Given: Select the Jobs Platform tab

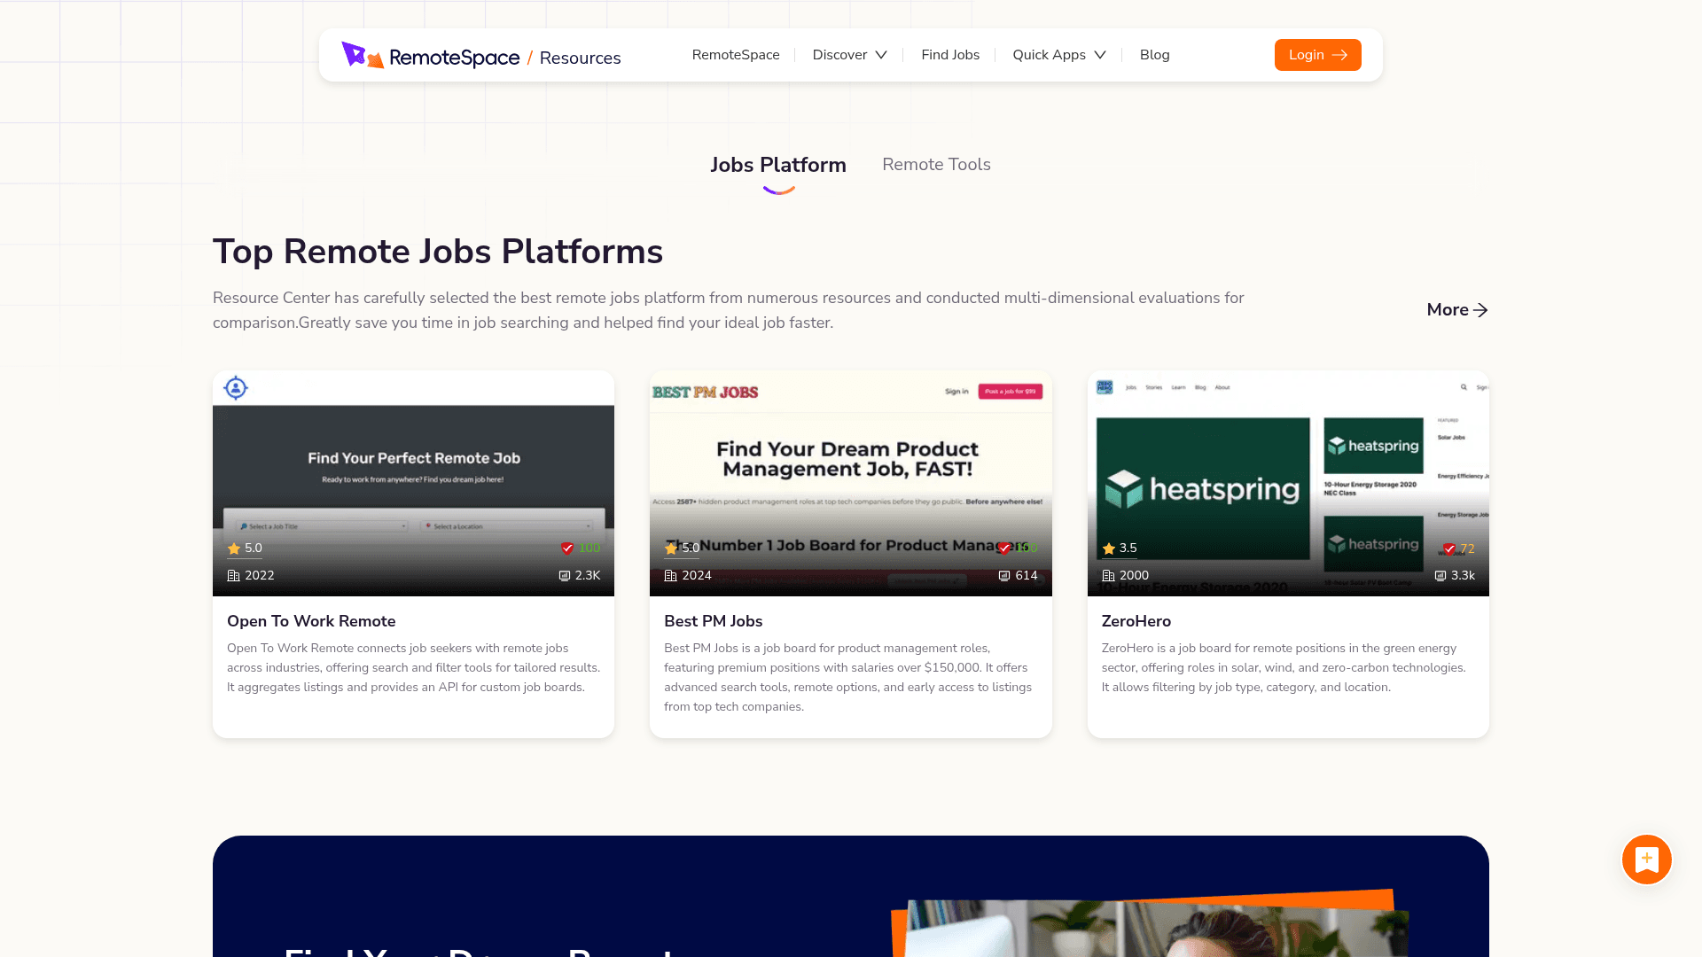Looking at the screenshot, I should [778, 166].
